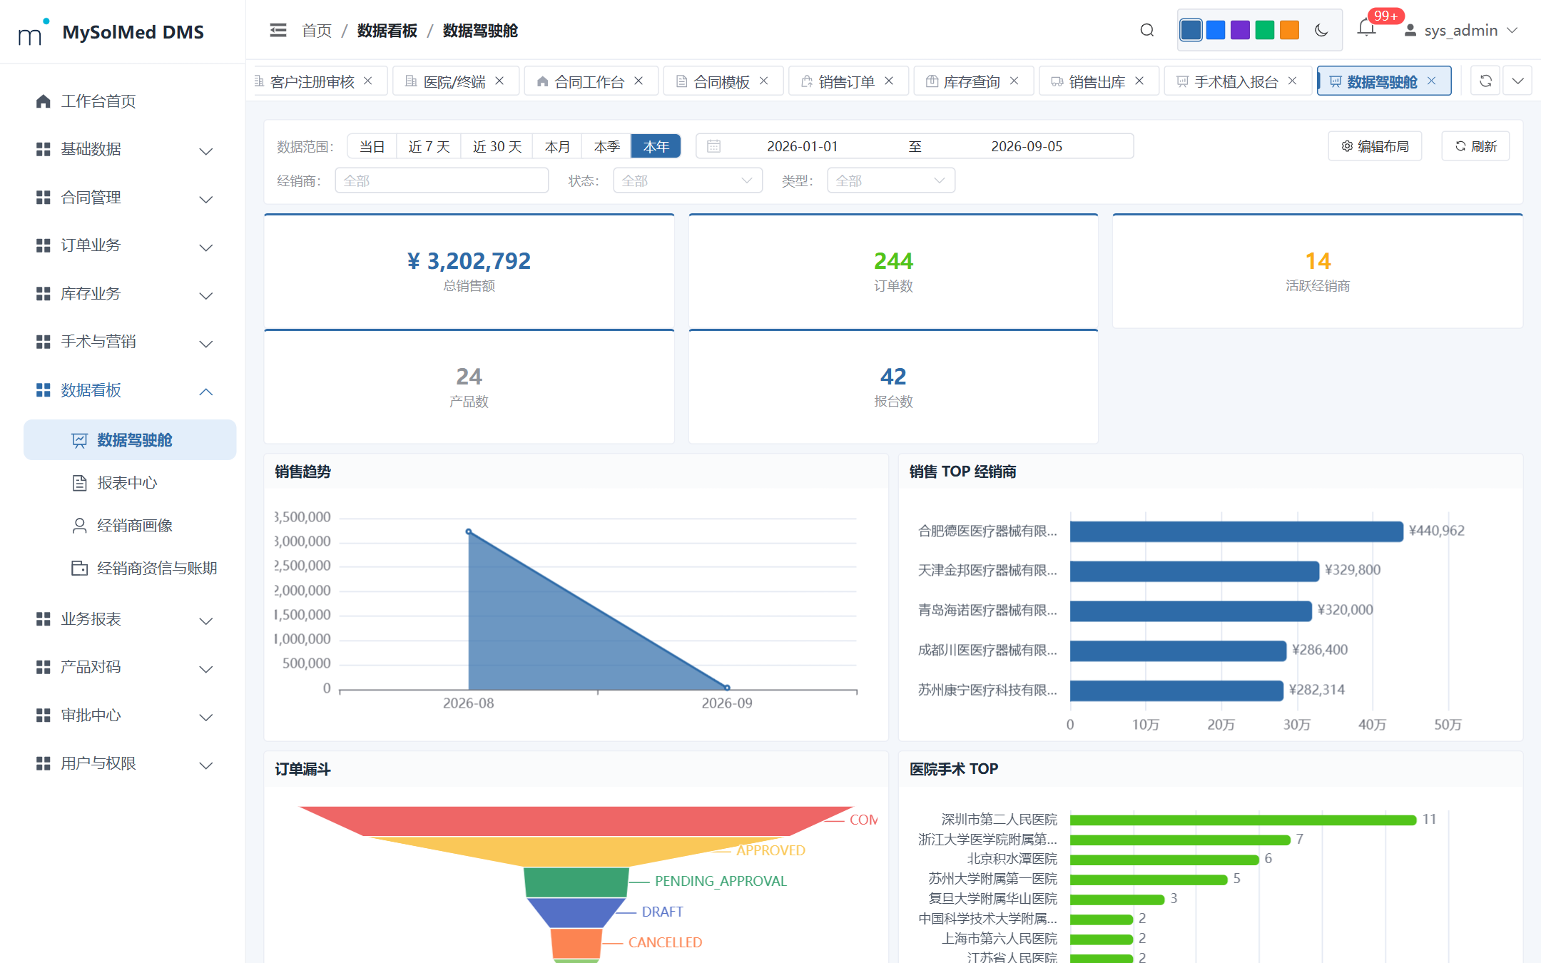Click the 经销商 input field

pyautogui.click(x=442, y=180)
